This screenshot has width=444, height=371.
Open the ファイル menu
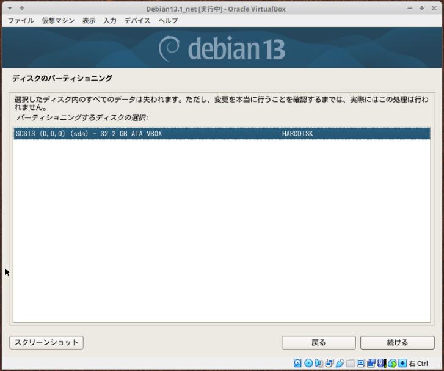click(21, 20)
